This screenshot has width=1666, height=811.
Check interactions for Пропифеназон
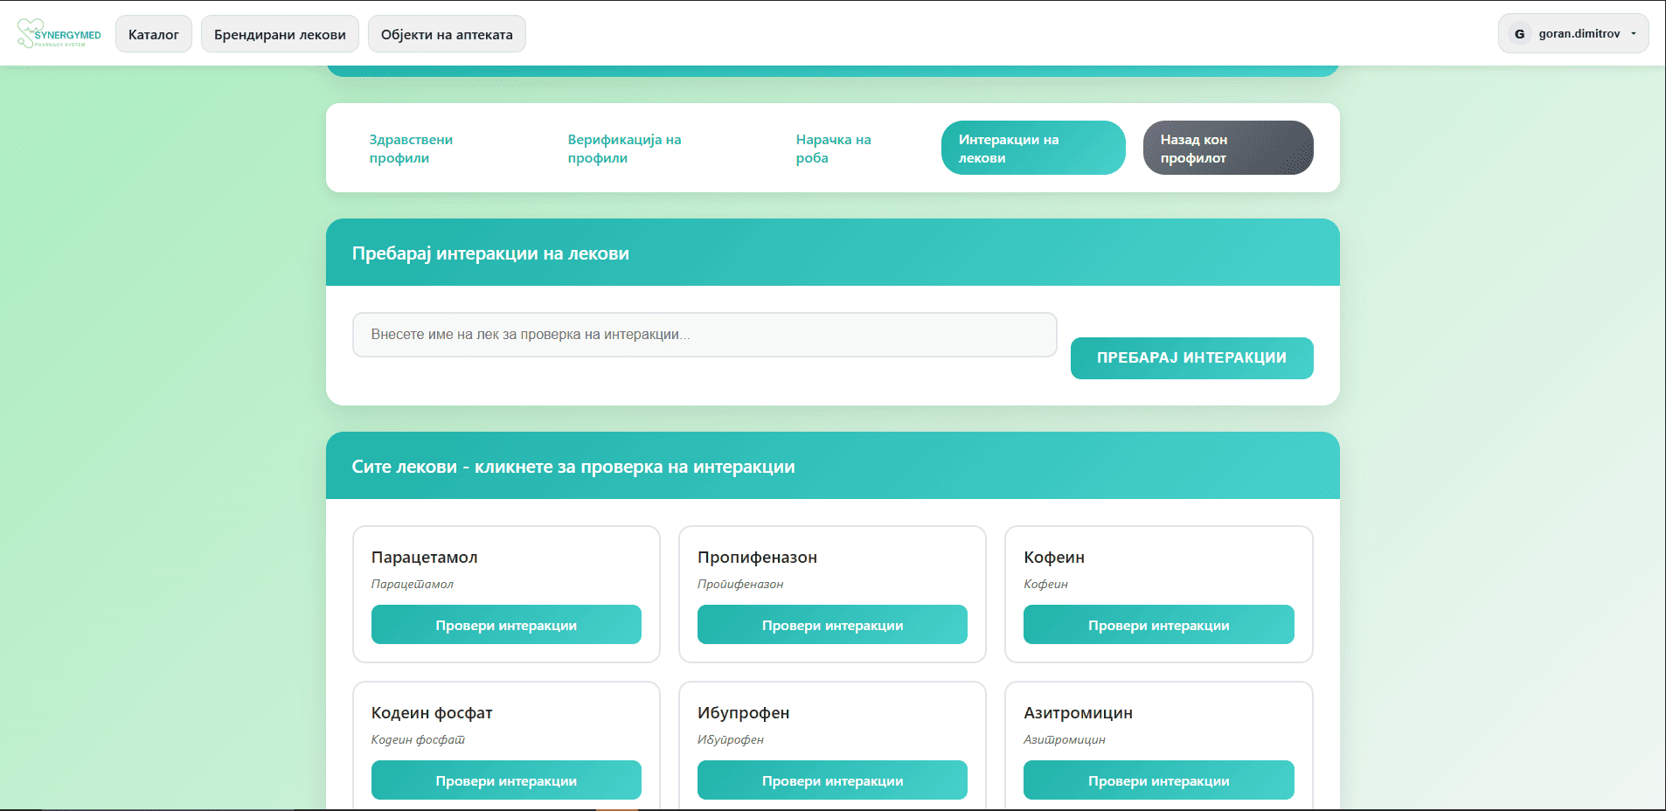point(832,625)
